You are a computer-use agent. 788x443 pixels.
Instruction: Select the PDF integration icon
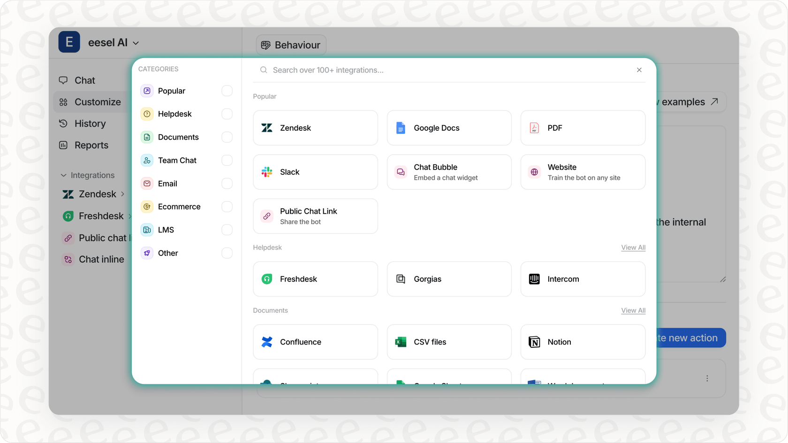point(534,128)
